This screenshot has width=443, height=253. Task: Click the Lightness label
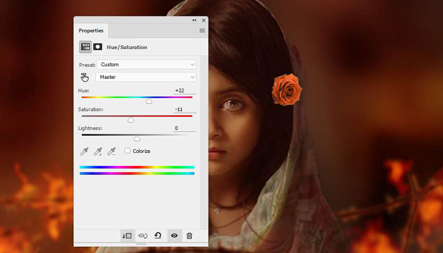tap(90, 128)
